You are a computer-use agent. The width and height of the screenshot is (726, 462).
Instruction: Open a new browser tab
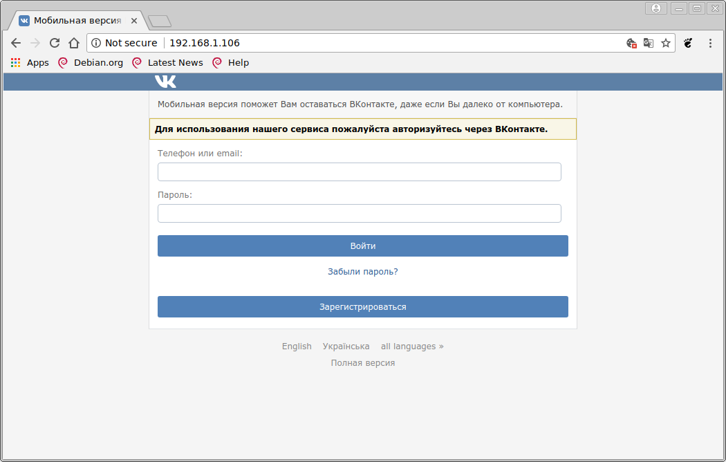pyautogui.click(x=160, y=21)
